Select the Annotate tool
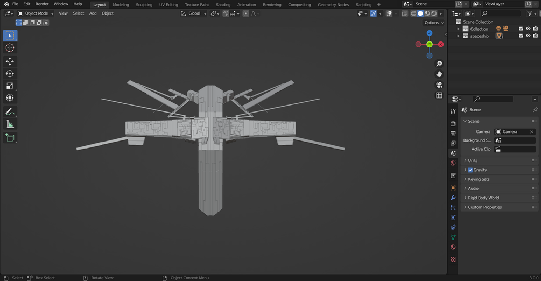541x281 pixels. pos(10,112)
